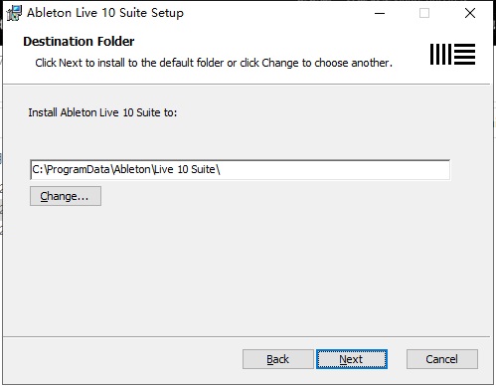Click the Ableton Live 10 Suite Setup title
The image size is (496, 387).
pyautogui.click(x=105, y=13)
